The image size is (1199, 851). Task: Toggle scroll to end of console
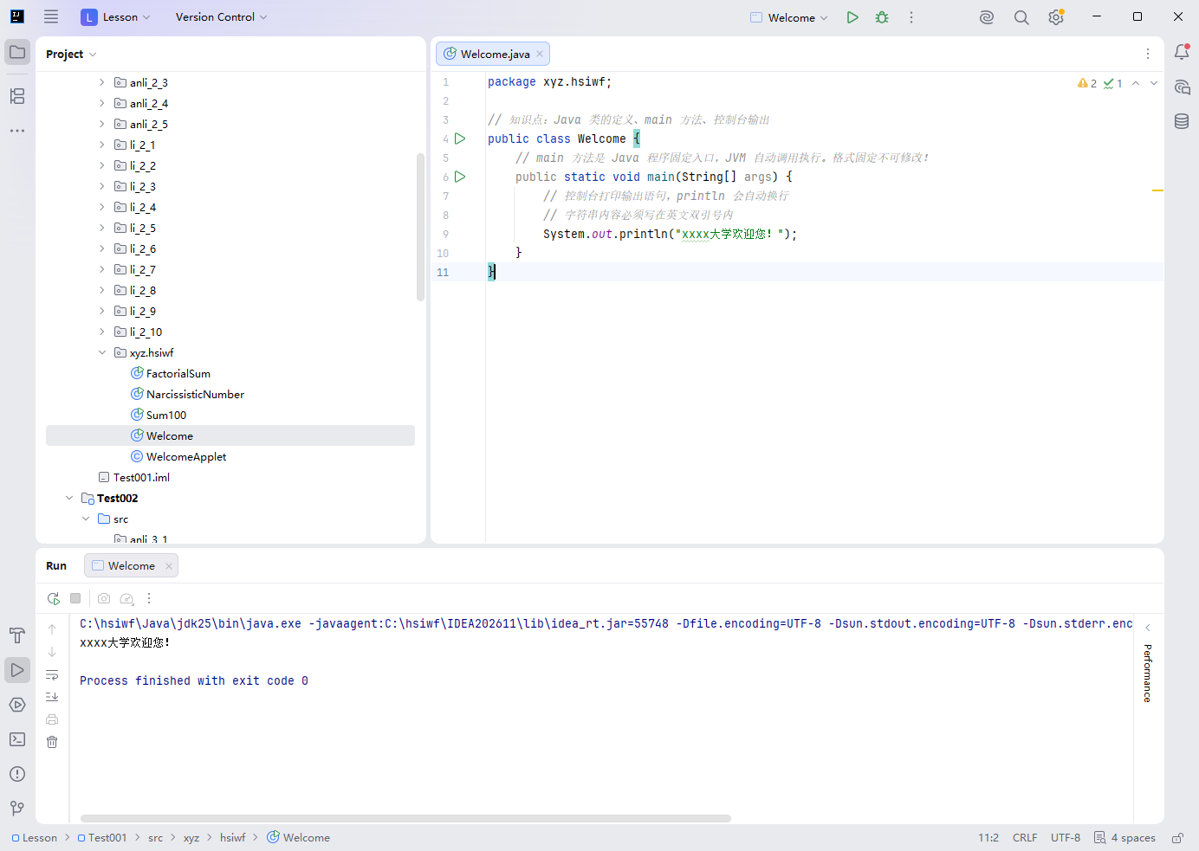click(x=52, y=697)
